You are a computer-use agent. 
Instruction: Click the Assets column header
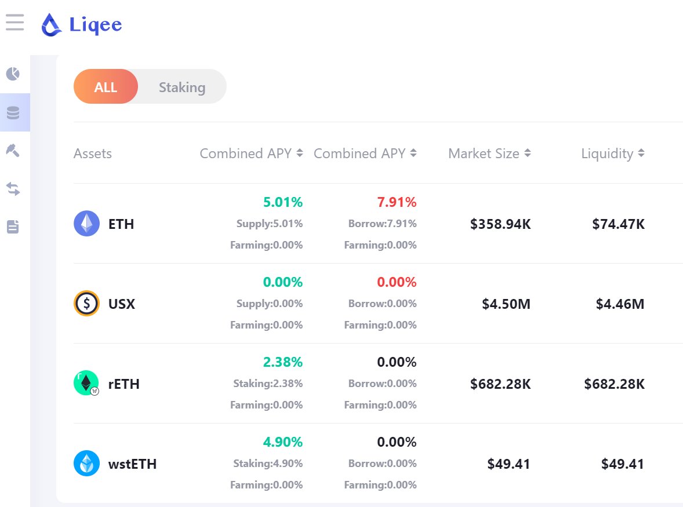click(x=93, y=154)
